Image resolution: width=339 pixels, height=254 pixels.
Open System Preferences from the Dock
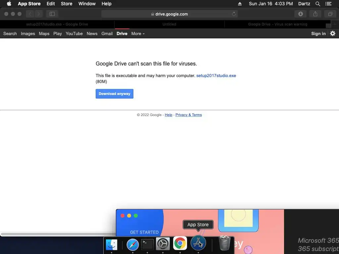(x=163, y=244)
